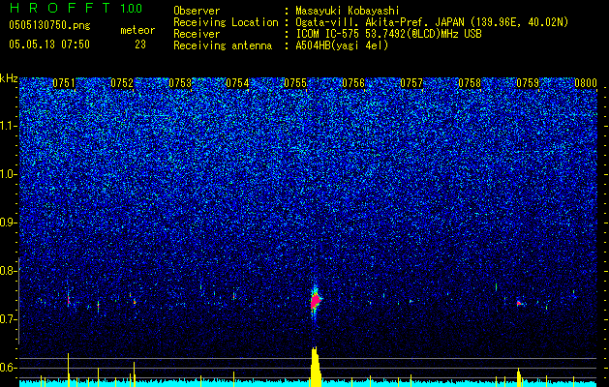Click the 0756 time marker

pyautogui.click(x=353, y=83)
